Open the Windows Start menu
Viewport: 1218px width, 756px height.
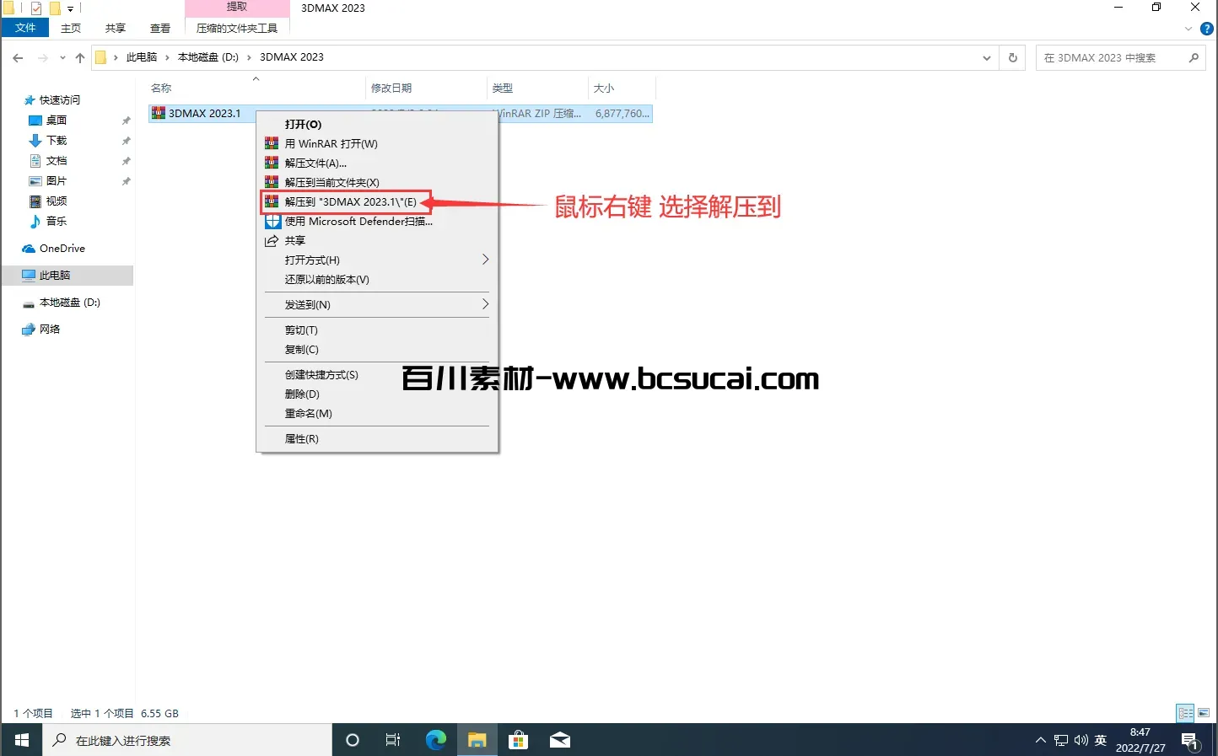click(x=21, y=740)
